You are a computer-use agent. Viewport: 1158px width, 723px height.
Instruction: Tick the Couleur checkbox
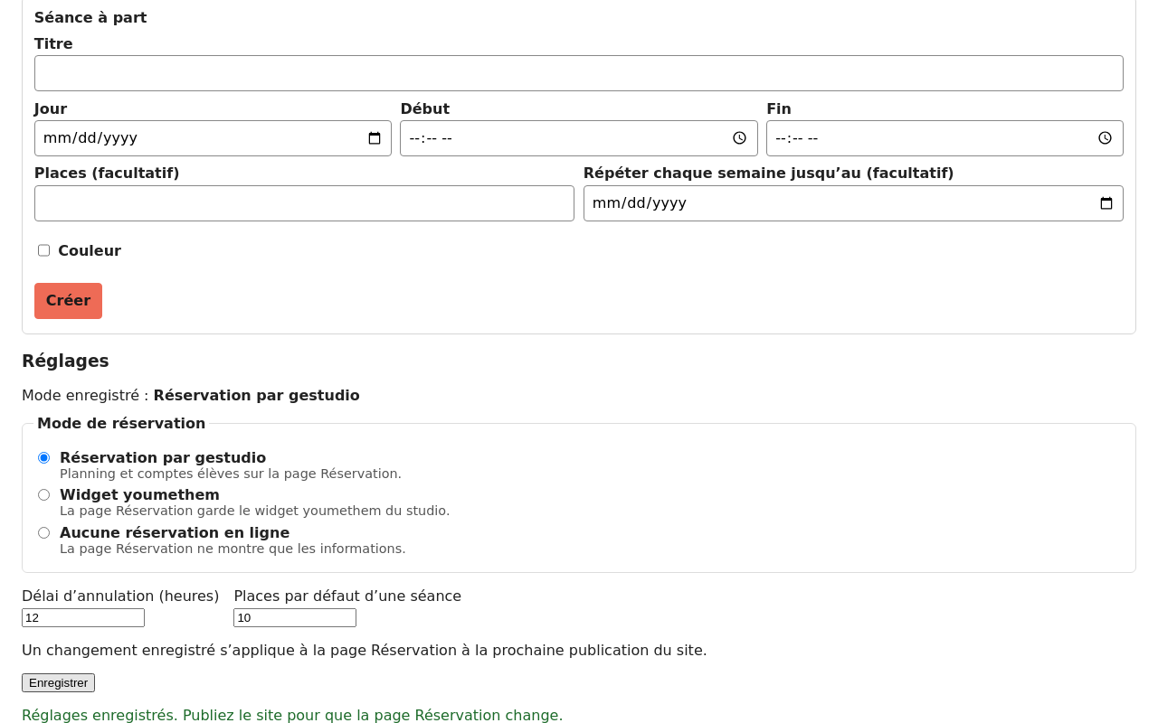(43, 250)
